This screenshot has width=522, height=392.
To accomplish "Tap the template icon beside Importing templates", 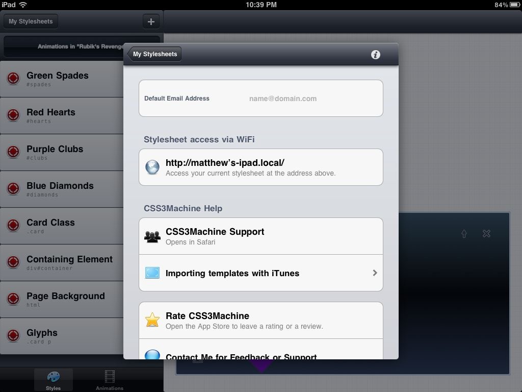I will pyautogui.click(x=152, y=273).
